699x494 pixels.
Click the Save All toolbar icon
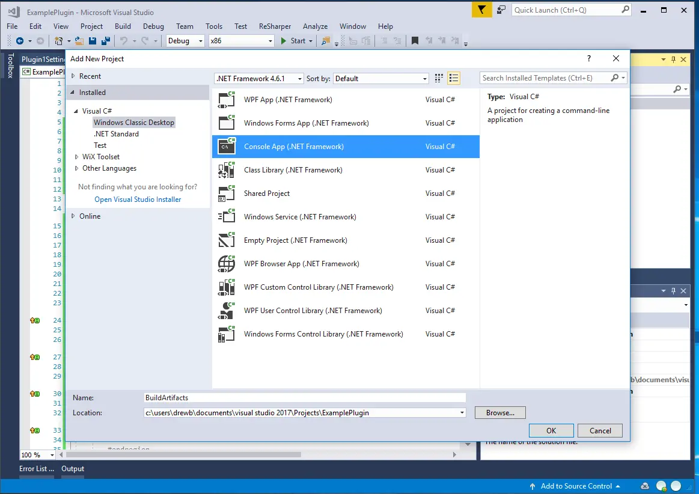(106, 41)
